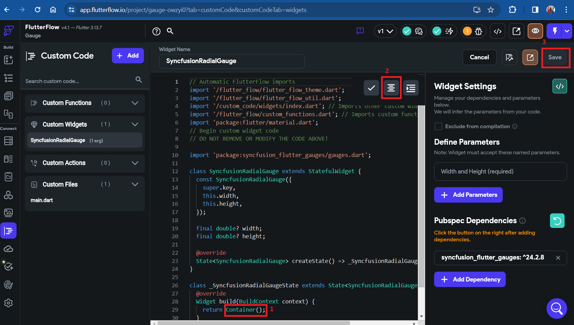Click the Add Parameters button

pyautogui.click(x=468, y=195)
